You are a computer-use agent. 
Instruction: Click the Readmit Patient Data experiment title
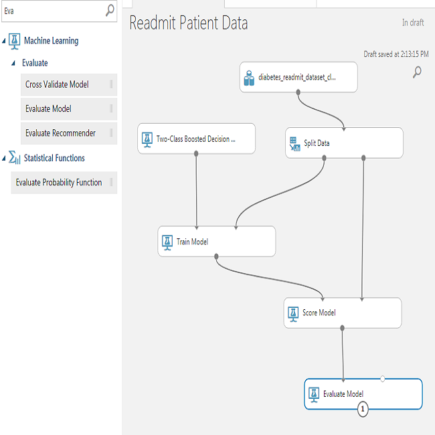pyautogui.click(x=188, y=23)
